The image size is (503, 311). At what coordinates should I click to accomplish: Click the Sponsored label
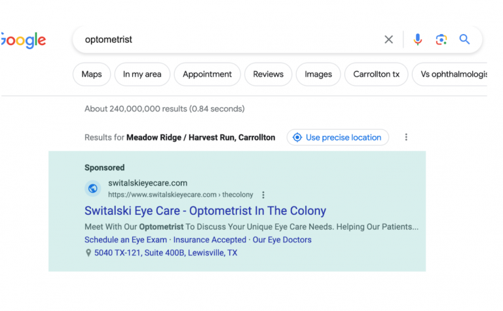pos(105,168)
